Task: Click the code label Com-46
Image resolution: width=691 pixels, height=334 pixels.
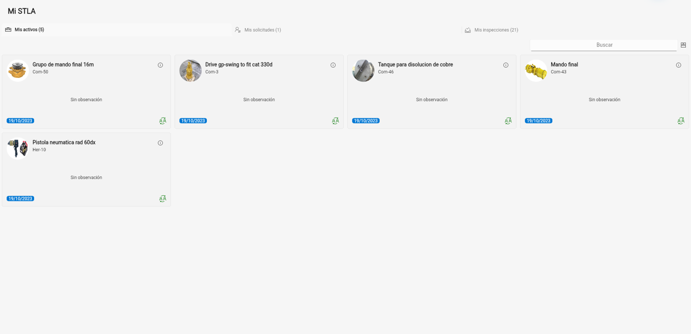Action: point(386,72)
